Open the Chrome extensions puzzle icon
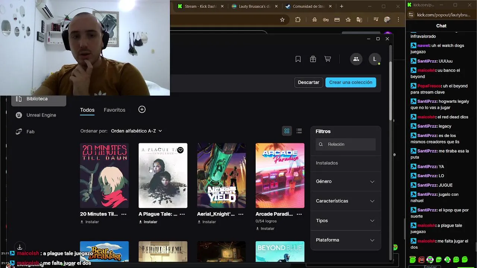The height and width of the screenshot is (268, 477). [x=298, y=20]
